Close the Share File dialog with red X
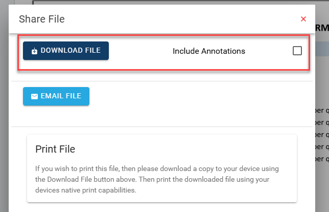329x212 pixels. coord(303,19)
